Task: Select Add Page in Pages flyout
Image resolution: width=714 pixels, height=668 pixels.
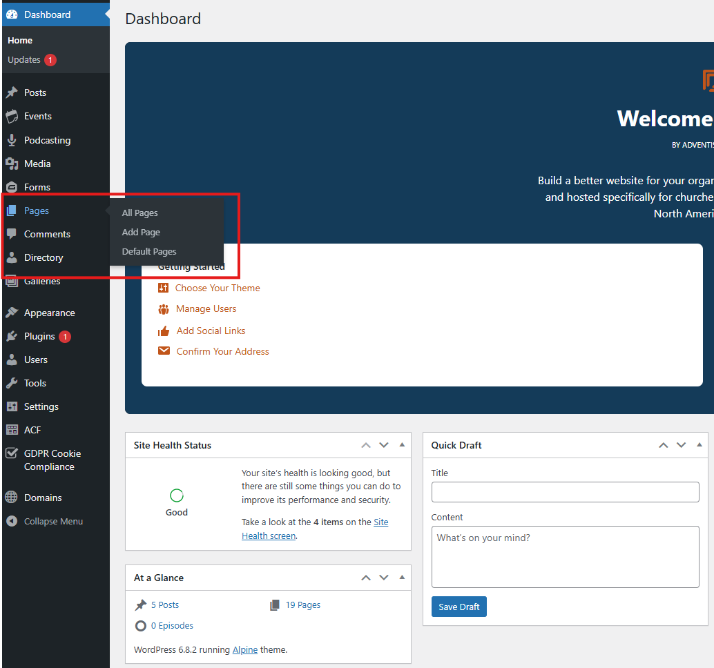Action: click(x=141, y=232)
